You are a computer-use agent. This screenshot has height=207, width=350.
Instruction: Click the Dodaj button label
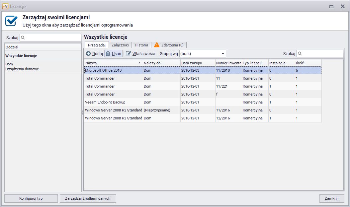98,53
